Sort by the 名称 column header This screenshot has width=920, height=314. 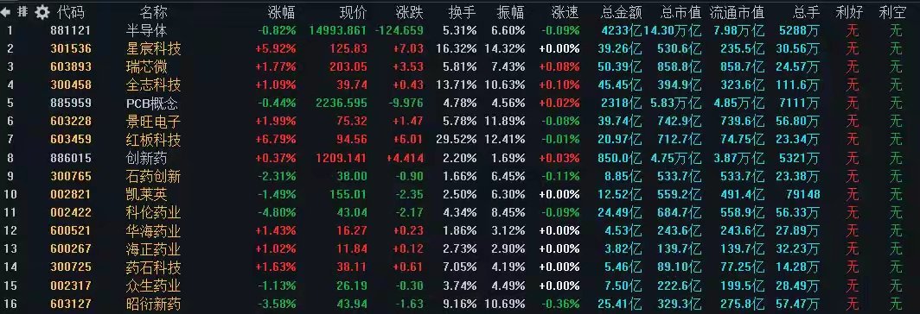pyautogui.click(x=153, y=11)
